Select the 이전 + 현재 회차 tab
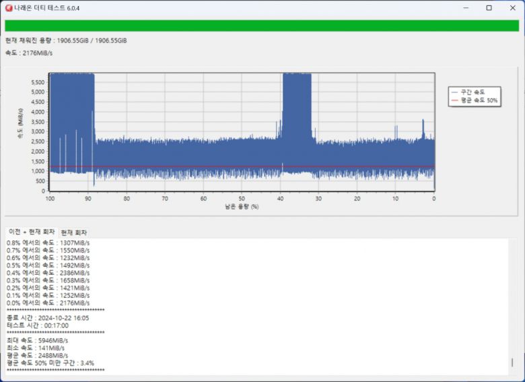525x382 pixels. coord(32,232)
